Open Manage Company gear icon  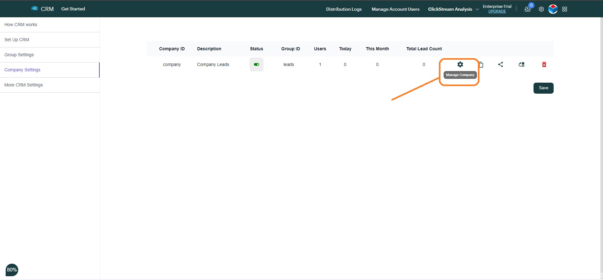coord(460,64)
